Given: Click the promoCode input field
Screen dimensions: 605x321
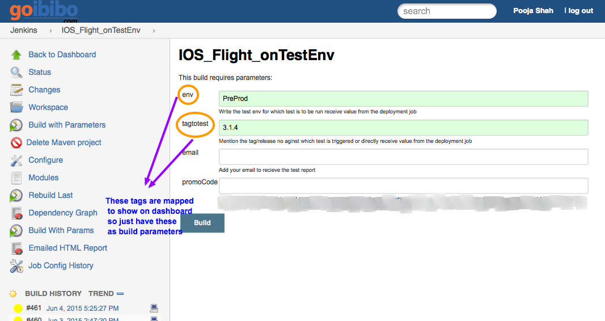Looking at the screenshot, I should (403, 185).
